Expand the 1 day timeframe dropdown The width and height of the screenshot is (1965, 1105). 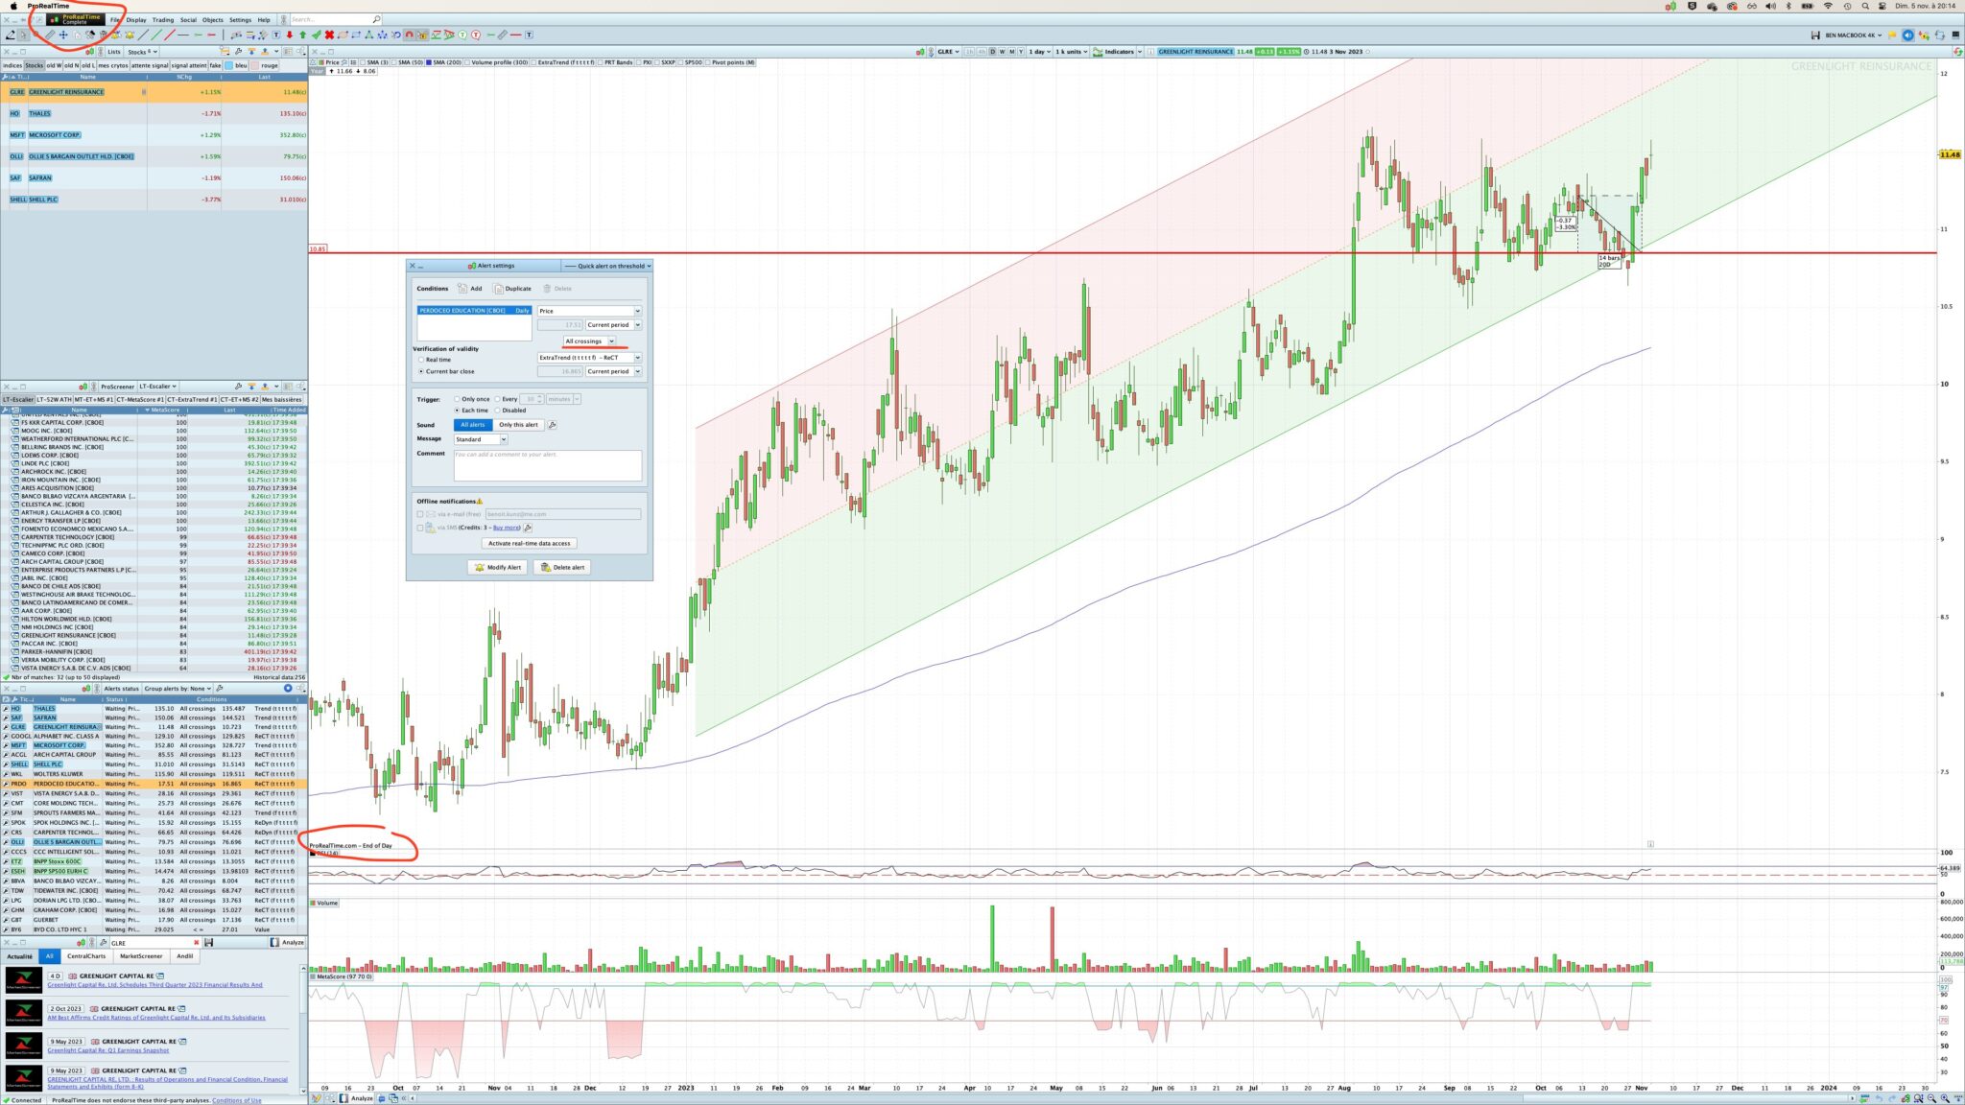point(1040,52)
